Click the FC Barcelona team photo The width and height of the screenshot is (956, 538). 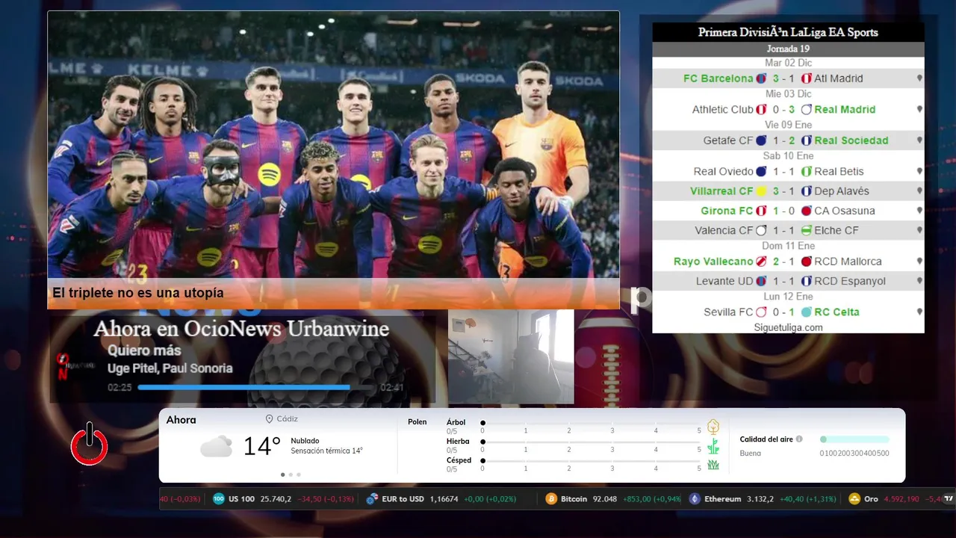pos(333,144)
